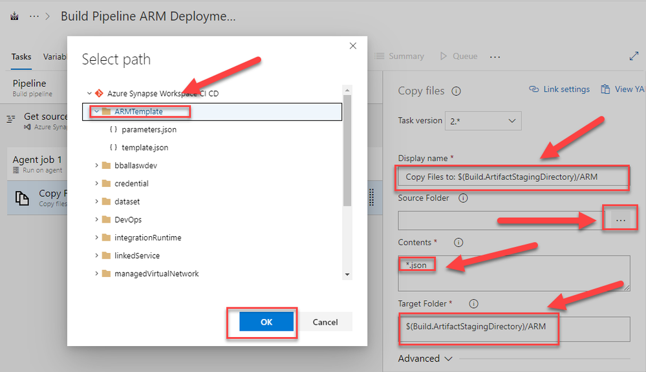This screenshot has height=372, width=646.
Task: Expand the credential folder
Action: pos(96,183)
